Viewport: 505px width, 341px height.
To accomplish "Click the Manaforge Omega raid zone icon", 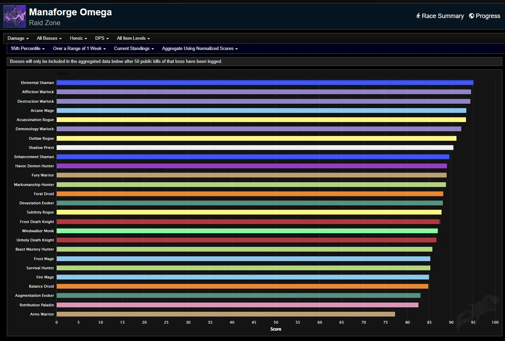I will coord(15,16).
